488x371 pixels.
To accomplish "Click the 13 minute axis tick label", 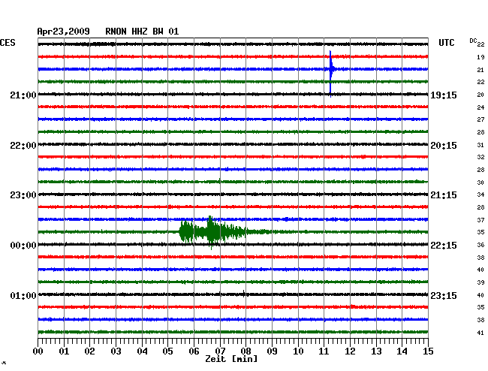I will [376, 351].
